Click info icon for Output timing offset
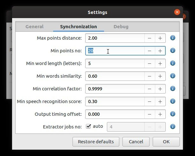The width and height of the screenshot is (195, 156). pyautogui.click(x=173, y=114)
